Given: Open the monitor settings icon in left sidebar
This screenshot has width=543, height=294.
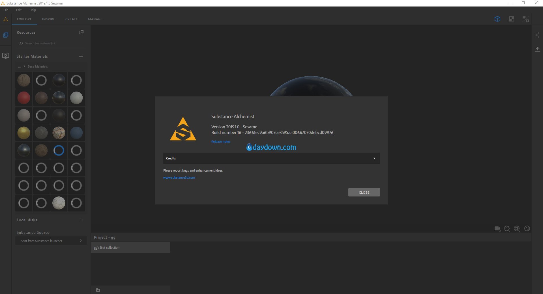Looking at the screenshot, I should tap(6, 56).
